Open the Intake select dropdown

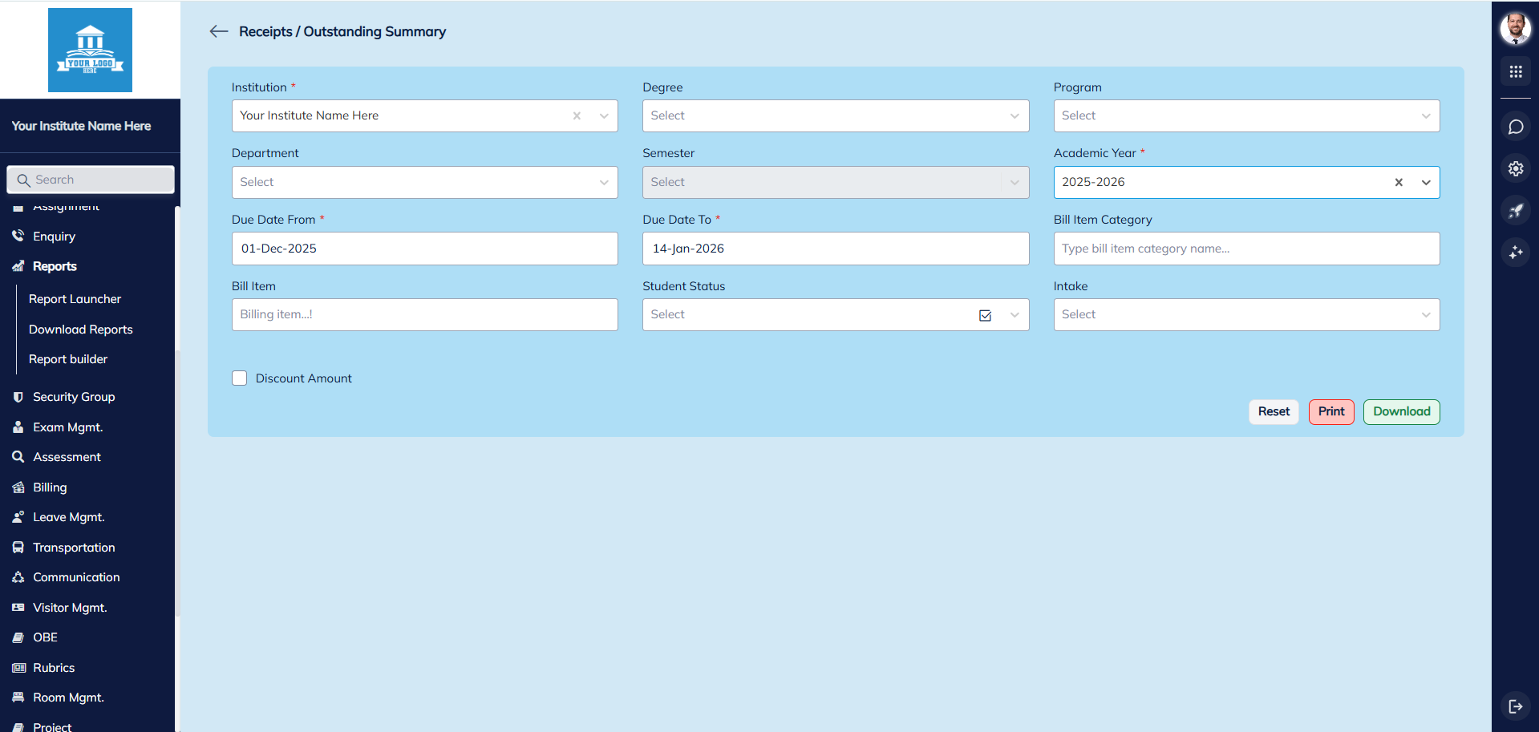(1425, 314)
